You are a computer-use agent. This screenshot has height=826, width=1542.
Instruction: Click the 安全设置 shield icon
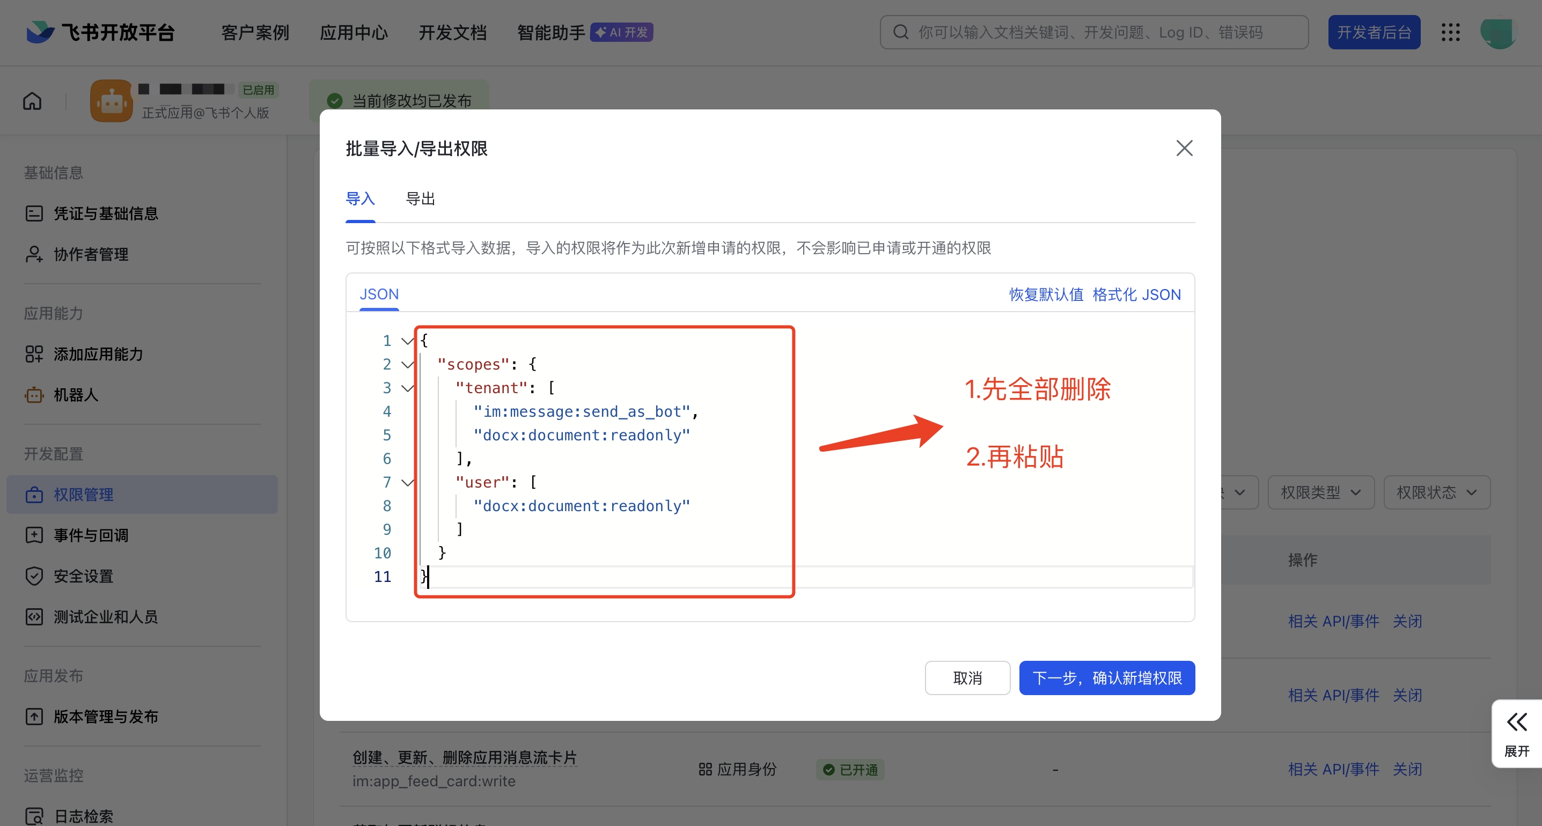click(x=34, y=576)
